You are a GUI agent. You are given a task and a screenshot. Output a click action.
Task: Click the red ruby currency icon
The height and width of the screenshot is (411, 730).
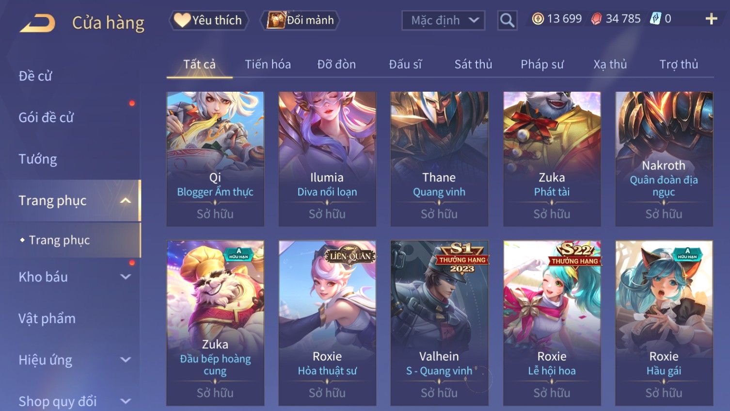596,19
